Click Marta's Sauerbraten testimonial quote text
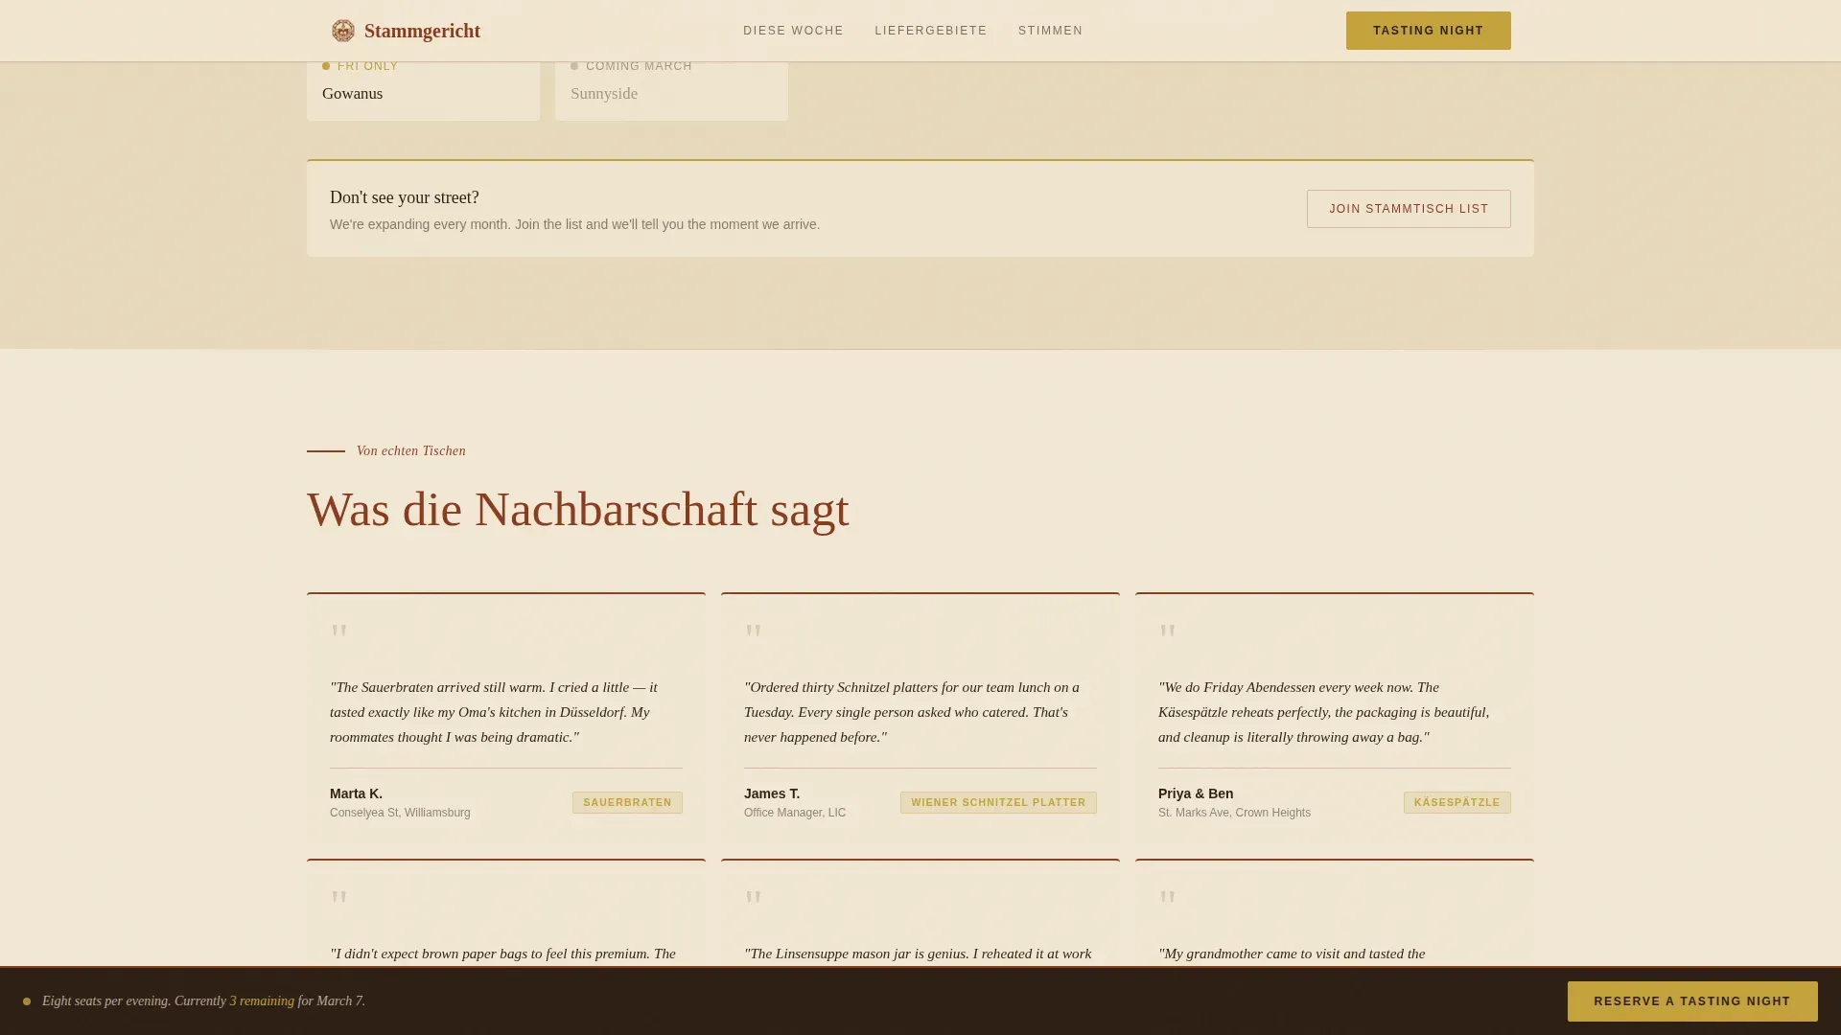Viewport: 1841px width, 1035px height. (494, 712)
